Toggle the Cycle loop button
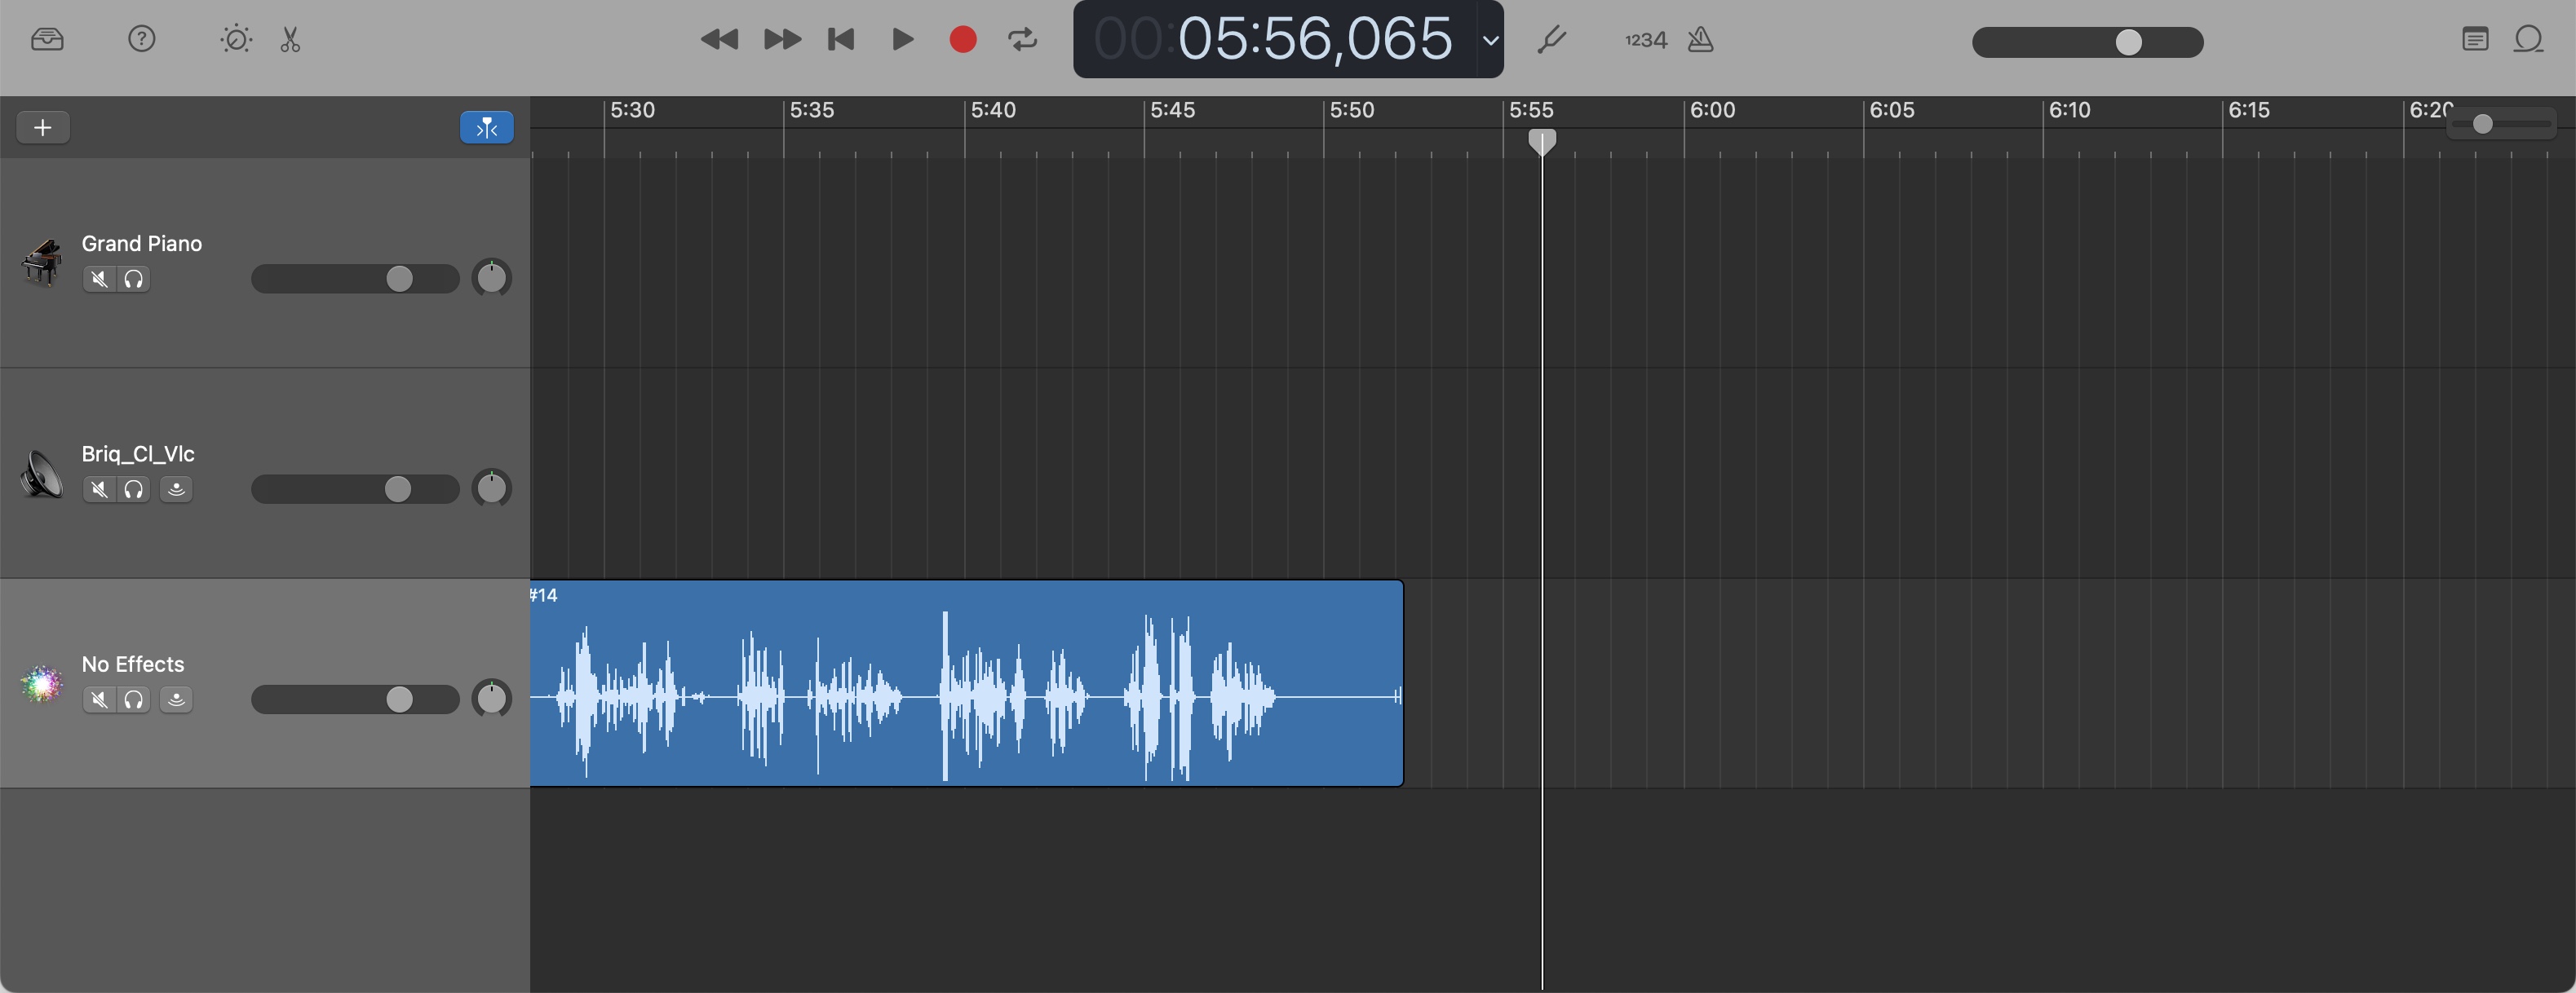The height and width of the screenshot is (993, 2576). (1022, 40)
